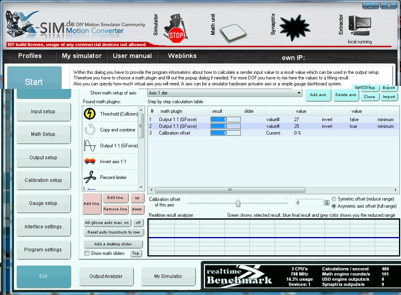
Task: Select Asymetric axis offset (full range)
Action: click(334, 206)
